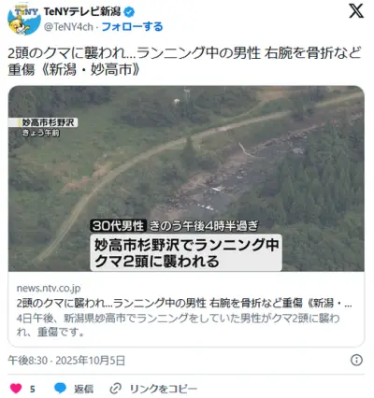Click the article description starting 4日午後
Screen dimensions: 374x398
[178, 325]
